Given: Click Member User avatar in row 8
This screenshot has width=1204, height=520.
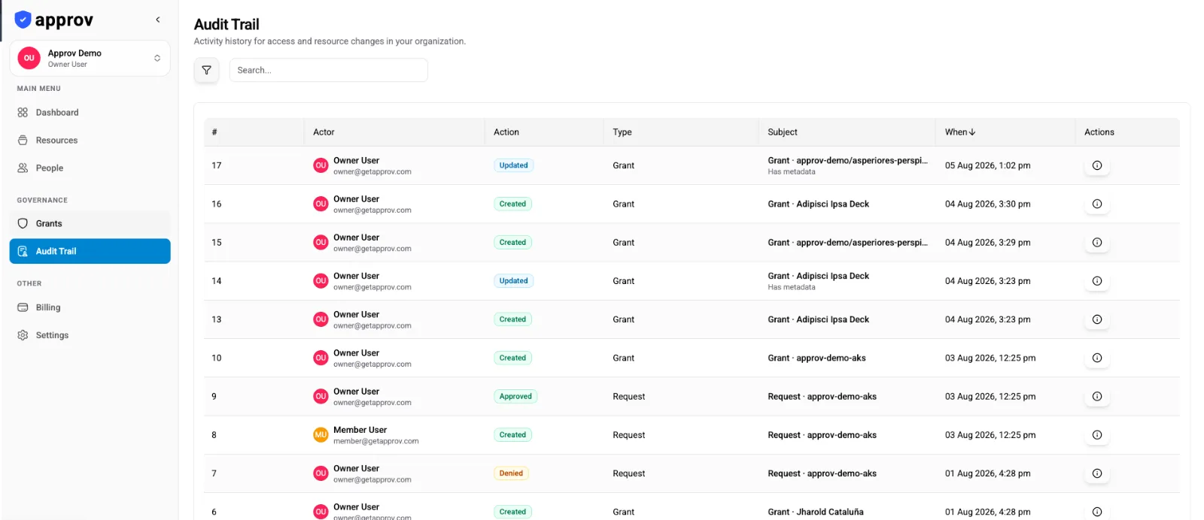Looking at the screenshot, I should click(321, 435).
